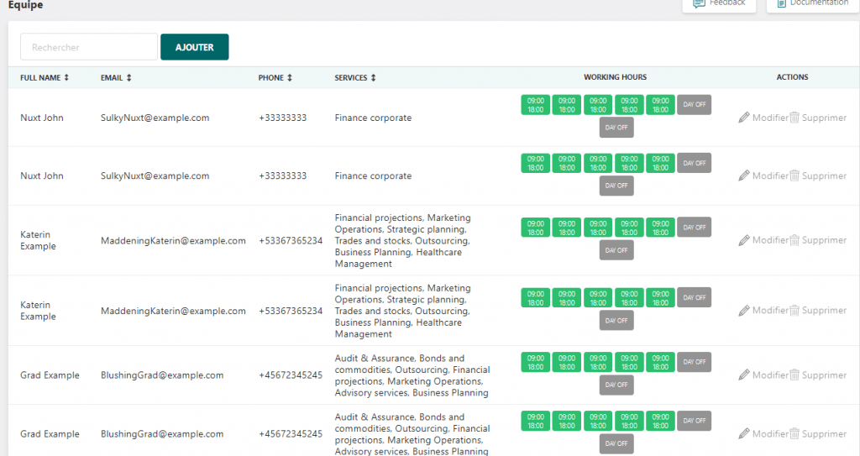Screen dimensions: 860x456
Task: Click Modifier text in last Grad Example row
Action: pos(770,434)
